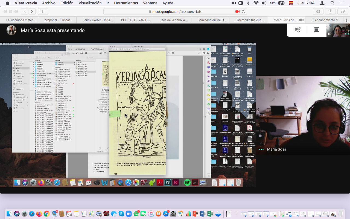The image size is (350, 219).
Task: Open the Safari share menu
Action: click(x=331, y=11)
